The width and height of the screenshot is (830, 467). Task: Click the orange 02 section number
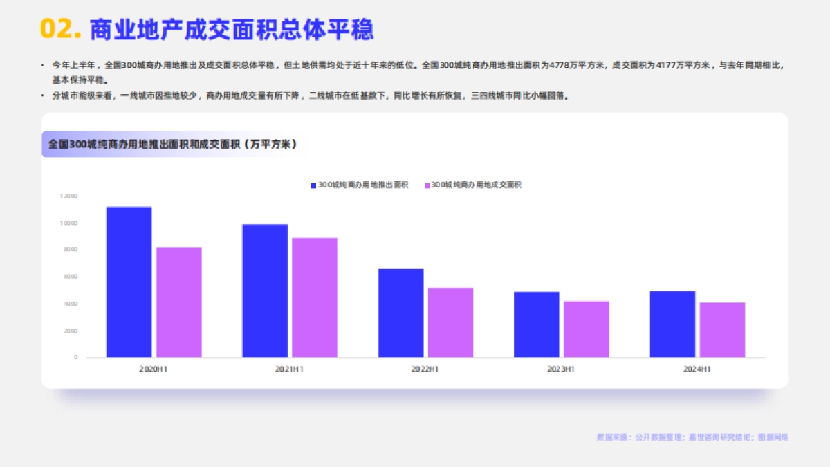coord(58,28)
